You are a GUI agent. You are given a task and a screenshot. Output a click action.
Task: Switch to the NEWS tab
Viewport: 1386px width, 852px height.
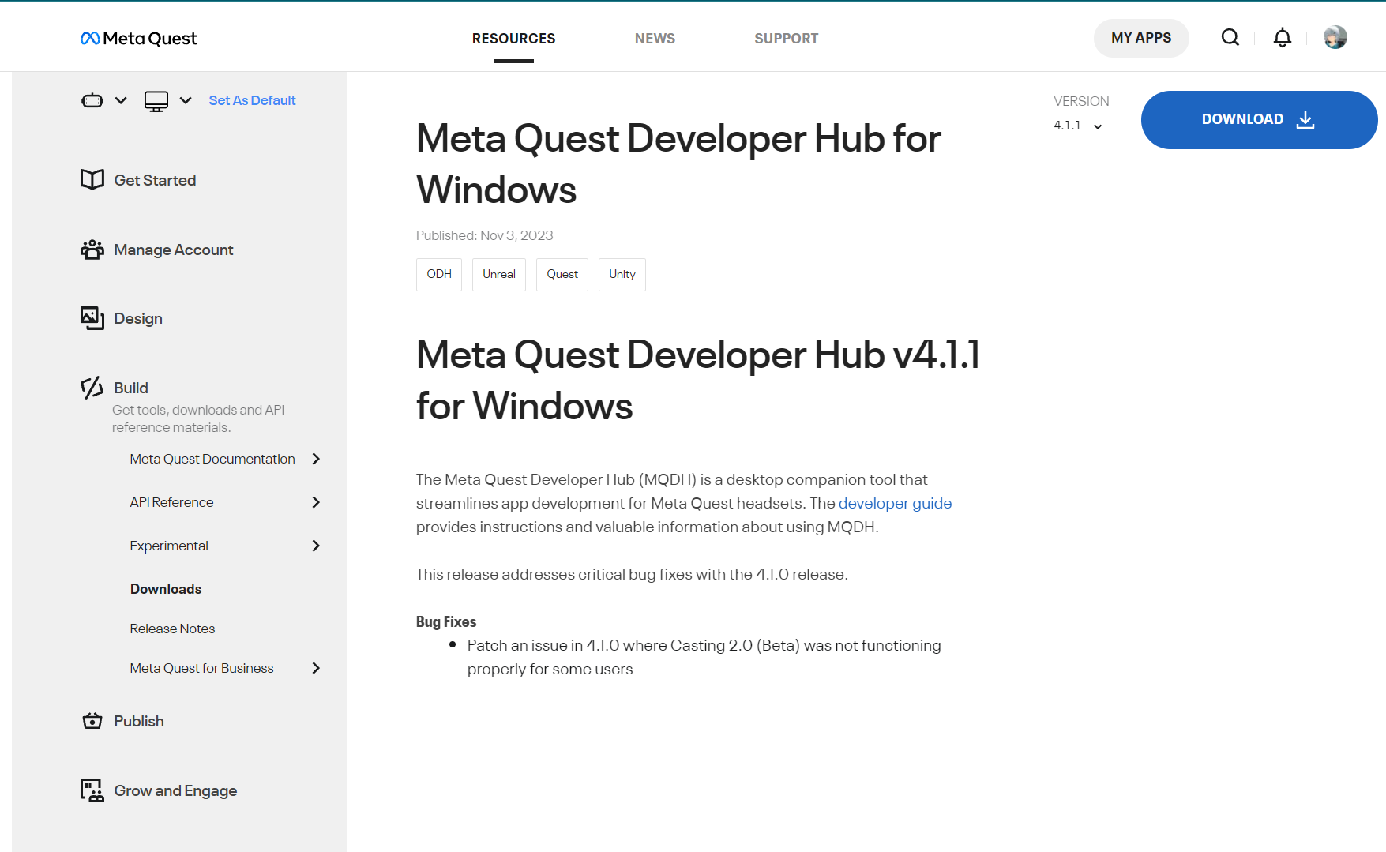coord(655,38)
